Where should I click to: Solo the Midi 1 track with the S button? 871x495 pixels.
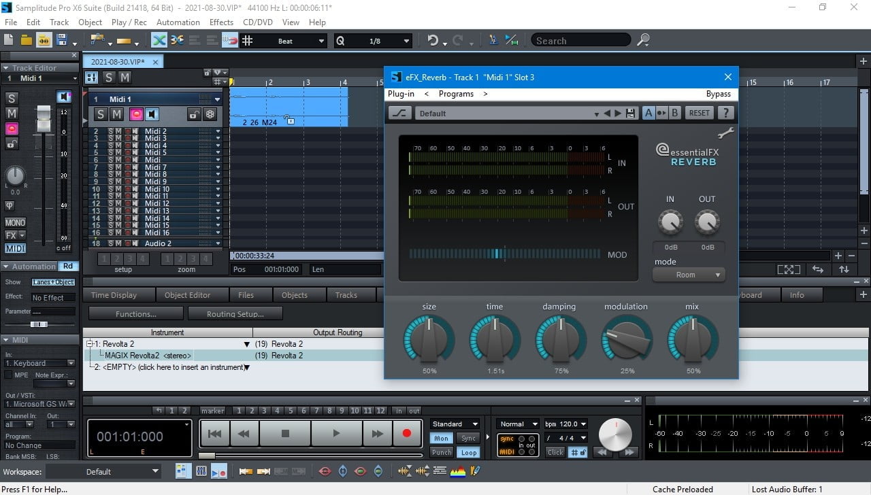click(101, 114)
